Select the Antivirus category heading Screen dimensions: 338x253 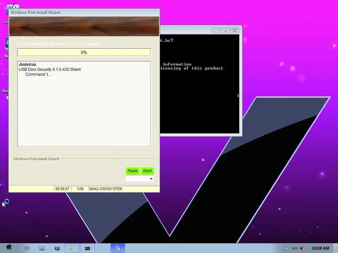pyautogui.click(x=27, y=64)
